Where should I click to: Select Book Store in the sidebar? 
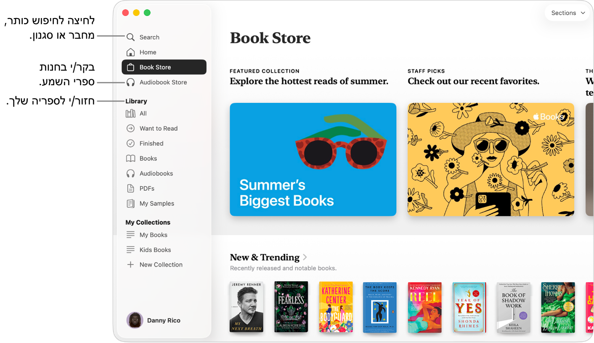164,67
